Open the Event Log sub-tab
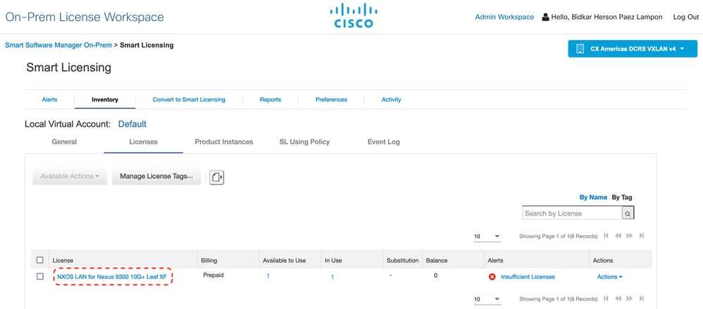 pos(384,142)
